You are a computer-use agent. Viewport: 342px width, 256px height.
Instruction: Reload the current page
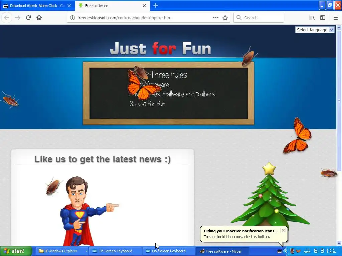(28, 18)
